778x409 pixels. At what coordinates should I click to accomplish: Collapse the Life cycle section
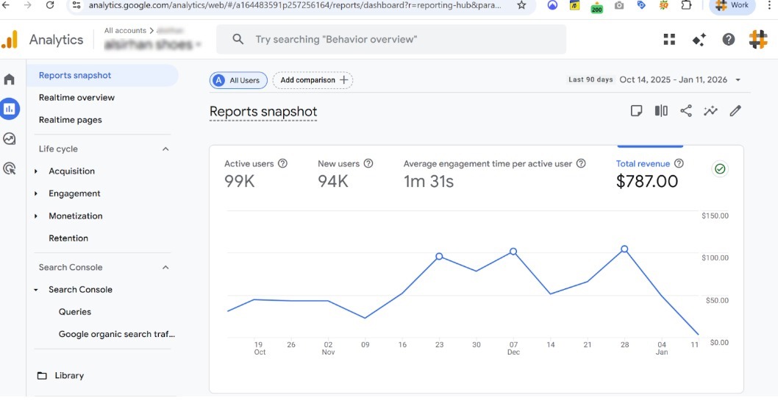(165, 149)
